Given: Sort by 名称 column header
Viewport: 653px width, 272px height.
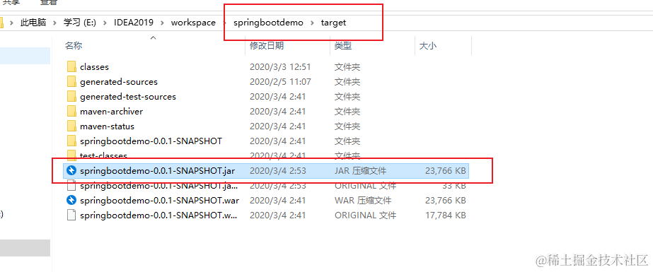Looking at the screenshot, I should point(74,46).
